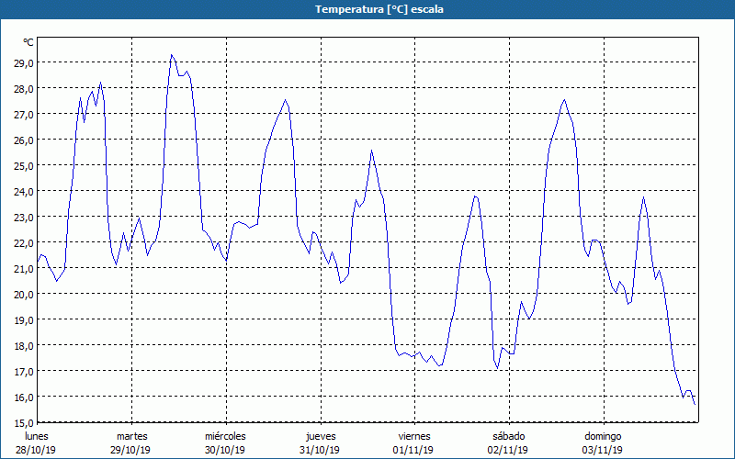Select the 23,0 y-axis value
The width and height of the screenshot is (735, 459).
point(24,218)
